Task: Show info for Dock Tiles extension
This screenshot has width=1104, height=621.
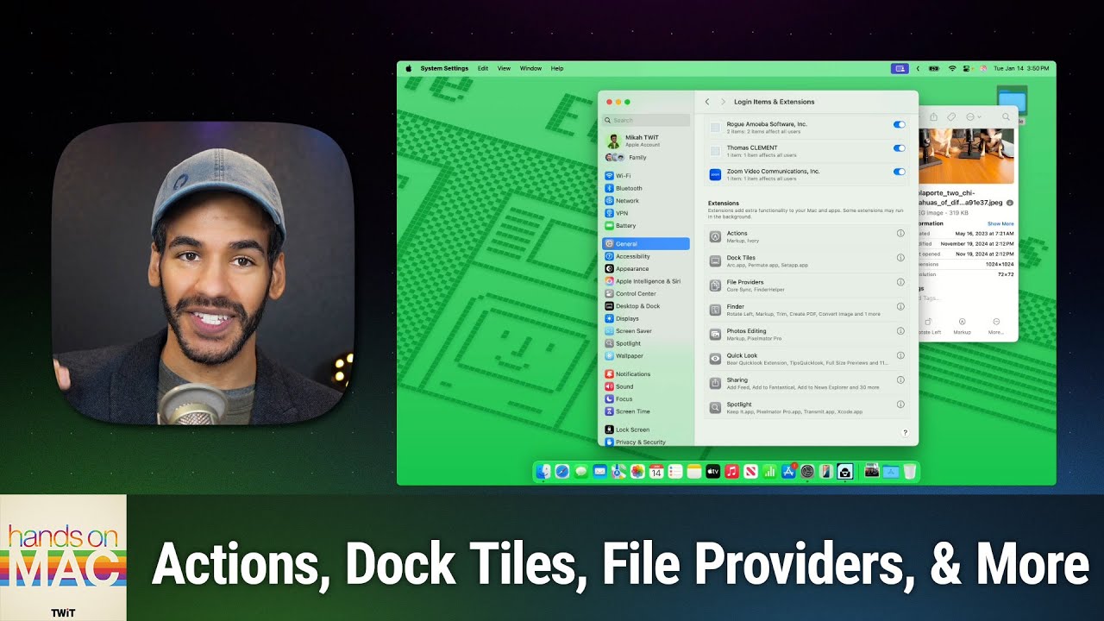Action: [900, 258]
